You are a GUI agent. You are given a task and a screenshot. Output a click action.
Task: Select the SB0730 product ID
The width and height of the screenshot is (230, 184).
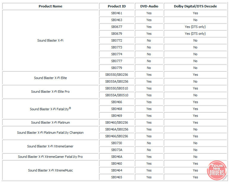point(116,143)
